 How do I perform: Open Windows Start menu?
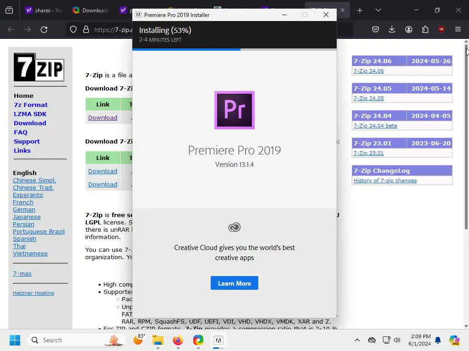tap(15, 340)
